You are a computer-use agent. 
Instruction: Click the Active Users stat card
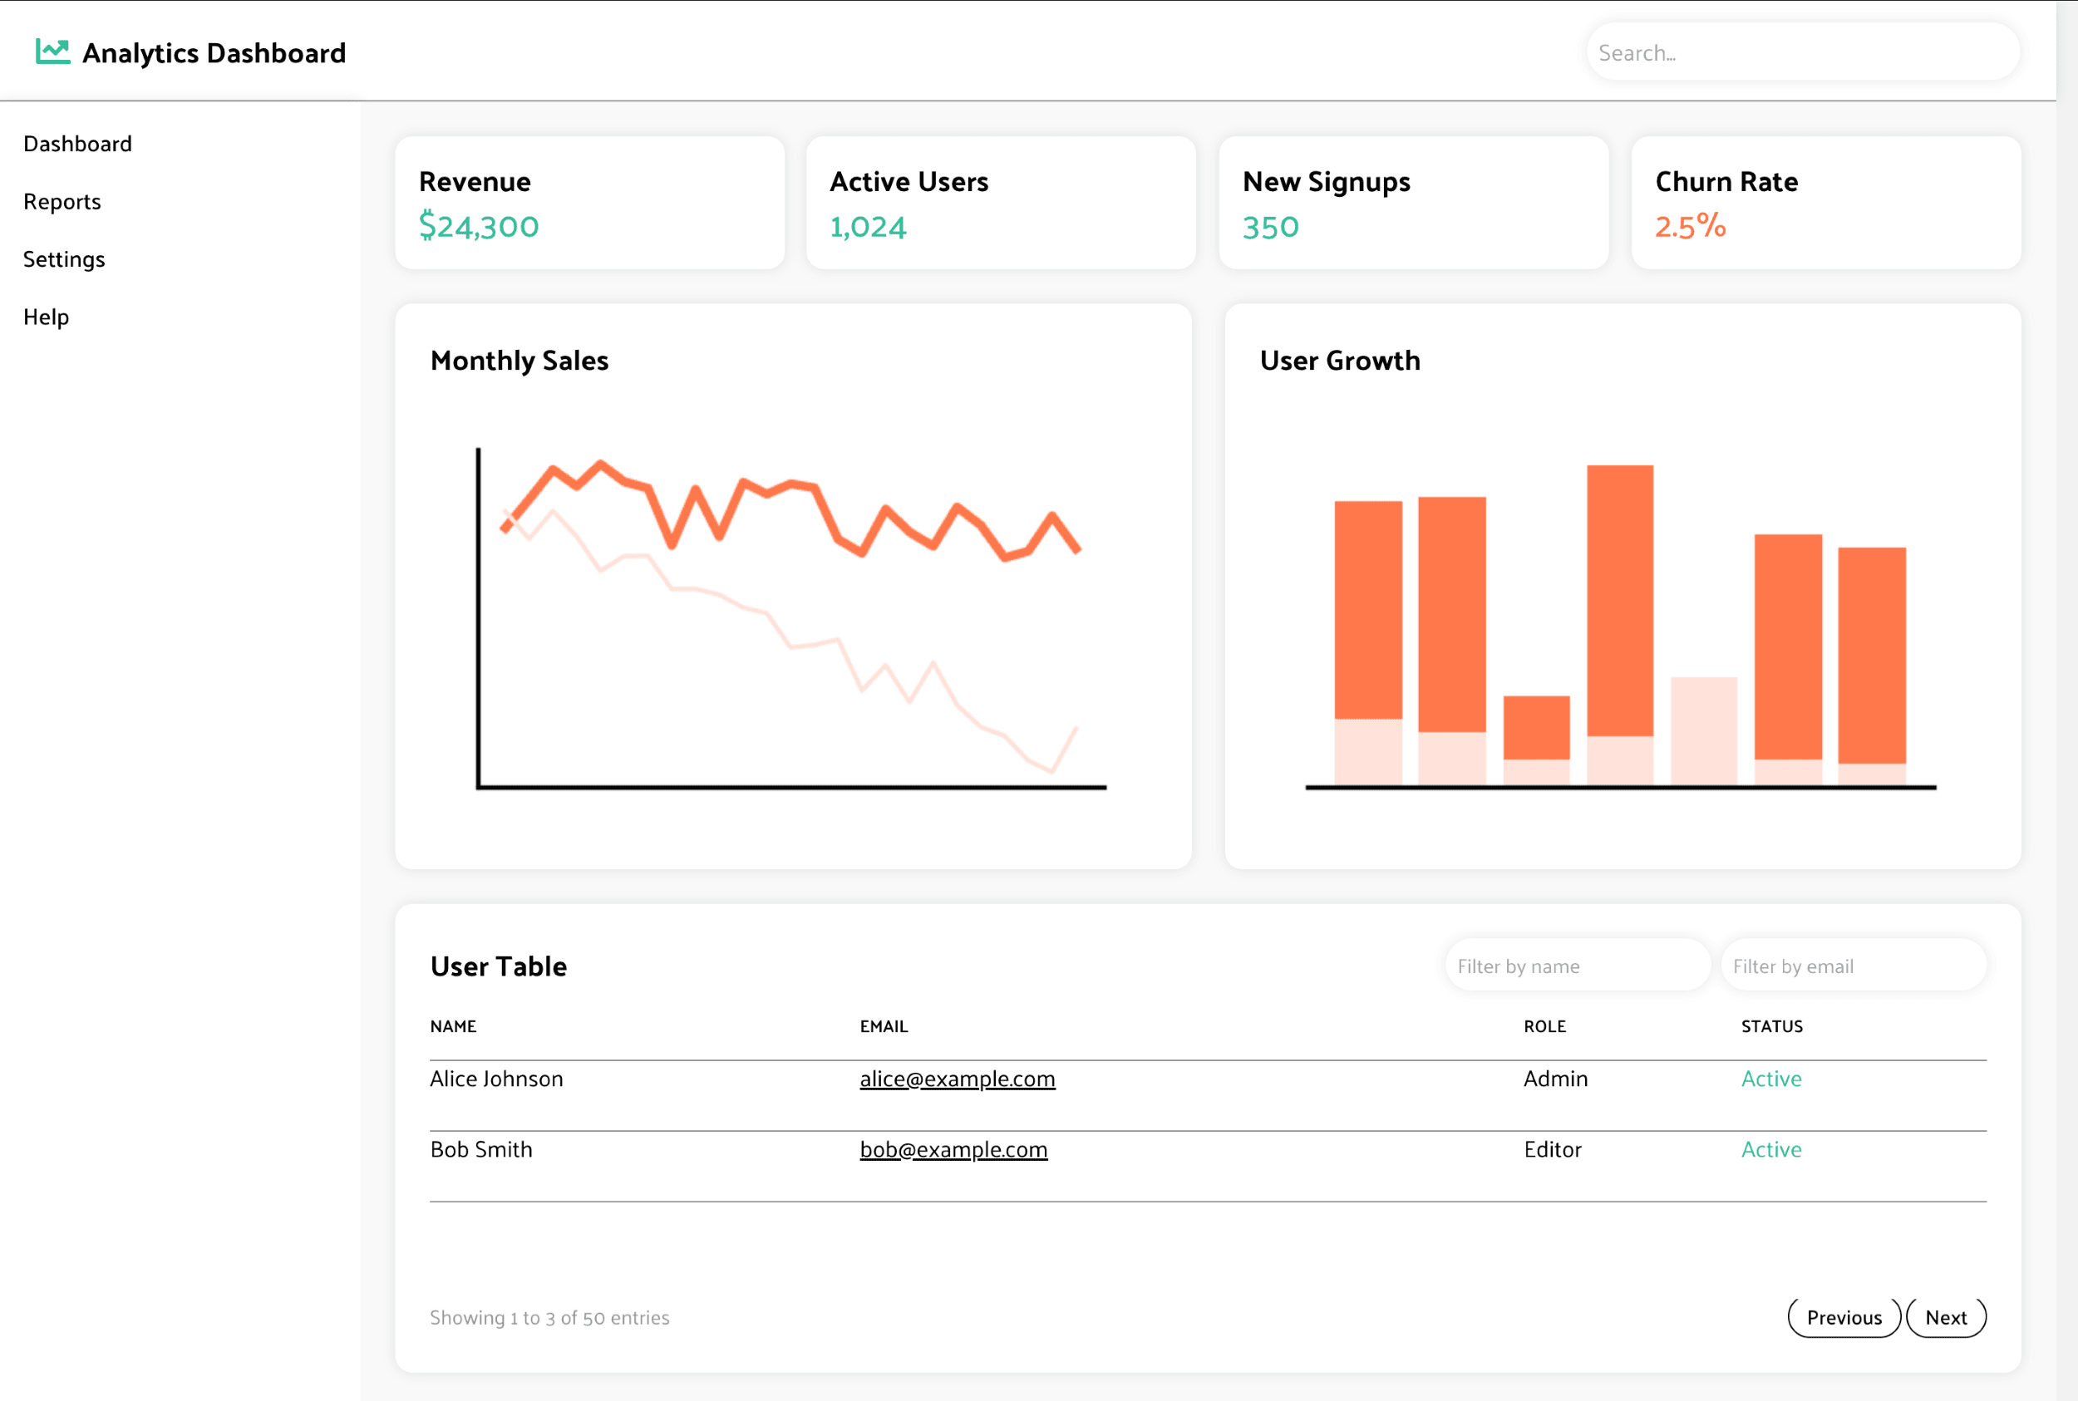[x=1000, y=203]
